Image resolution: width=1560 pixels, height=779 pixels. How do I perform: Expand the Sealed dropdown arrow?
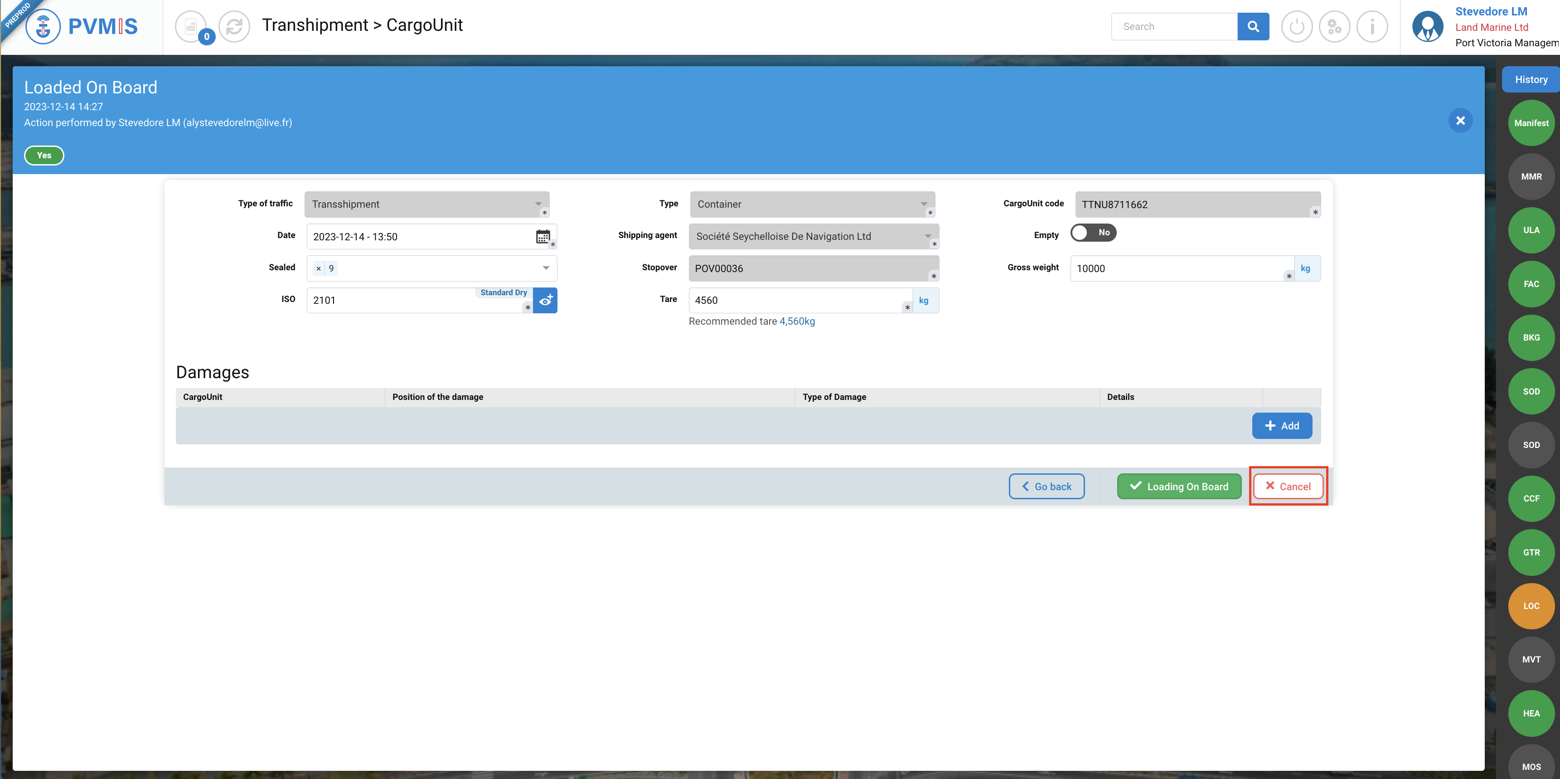[546, 268]
